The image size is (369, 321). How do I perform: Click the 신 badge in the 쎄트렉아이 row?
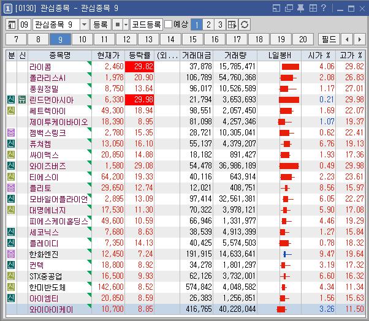pyautogui.click(x=11, y=110)
